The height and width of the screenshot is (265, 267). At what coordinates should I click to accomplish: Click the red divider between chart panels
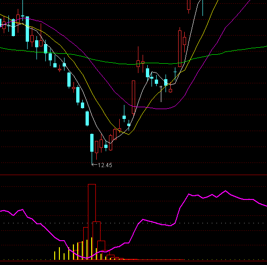134,175
